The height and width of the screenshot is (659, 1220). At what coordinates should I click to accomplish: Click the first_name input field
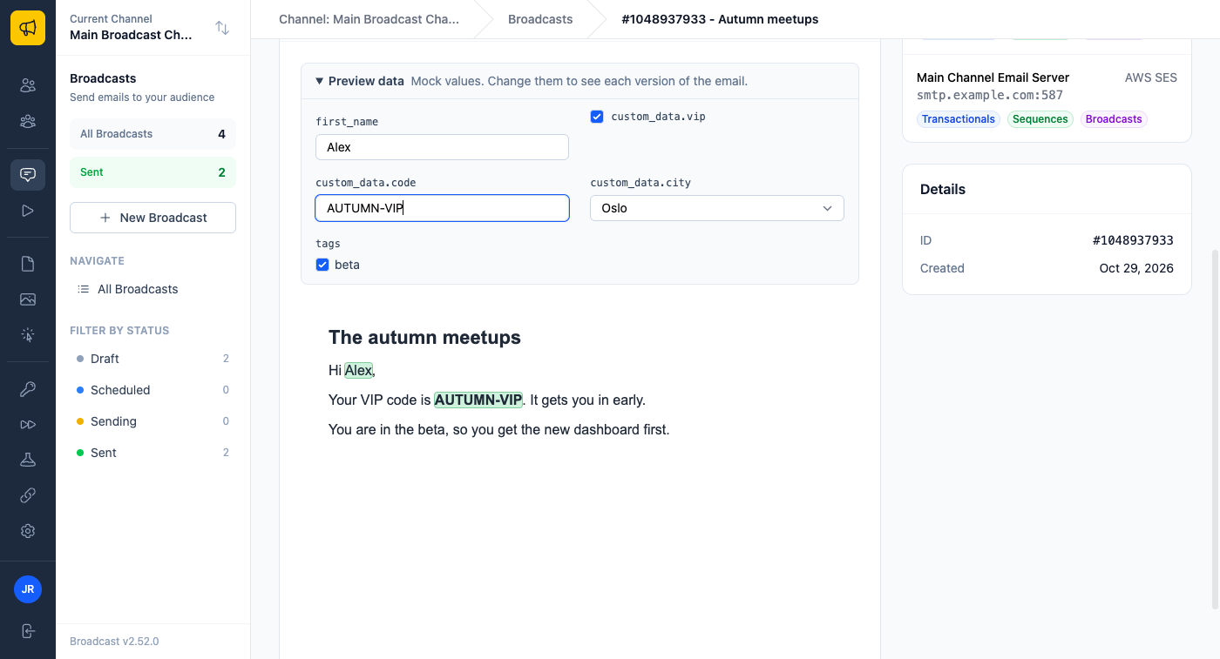pos(442,147)
